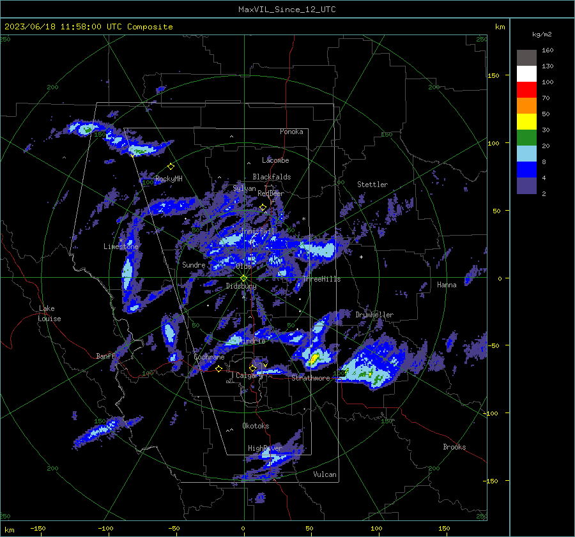575x537 pixels.
Task: Click the 2023/06/18 11:58:00 UTC Composite timestamp
Action: (88, 27)
